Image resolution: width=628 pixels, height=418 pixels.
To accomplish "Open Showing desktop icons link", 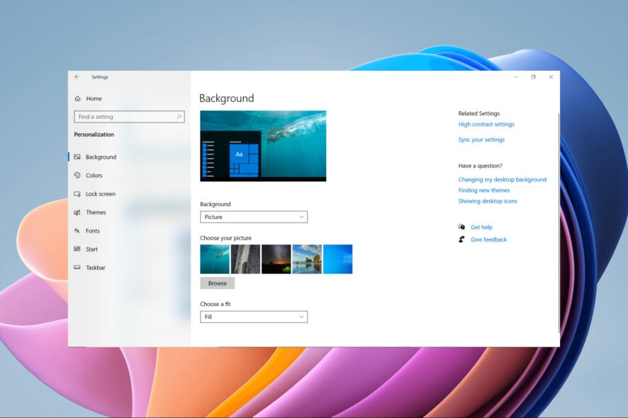I will pyautogui.click(x=488, y=201).
